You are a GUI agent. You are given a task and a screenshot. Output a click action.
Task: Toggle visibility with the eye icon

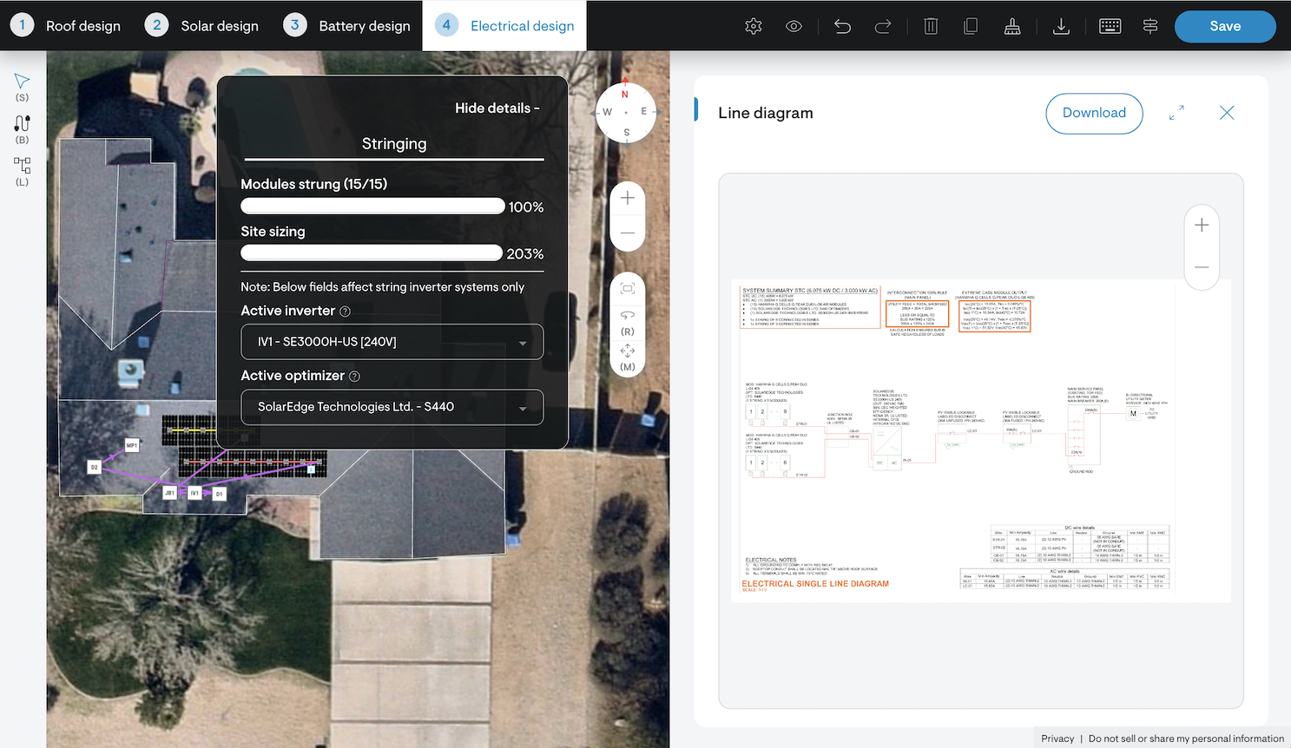click(794, 26)
